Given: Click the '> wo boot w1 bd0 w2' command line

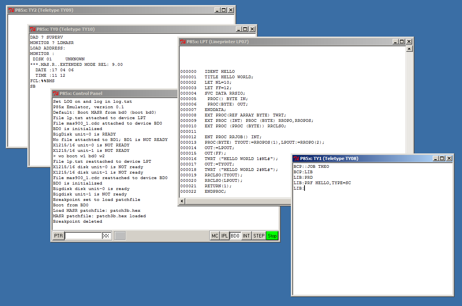Looking at the screenshot, I should (x=79, y=156).
